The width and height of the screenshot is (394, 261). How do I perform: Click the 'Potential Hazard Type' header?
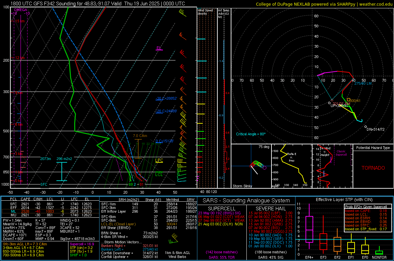pos(373,148)
